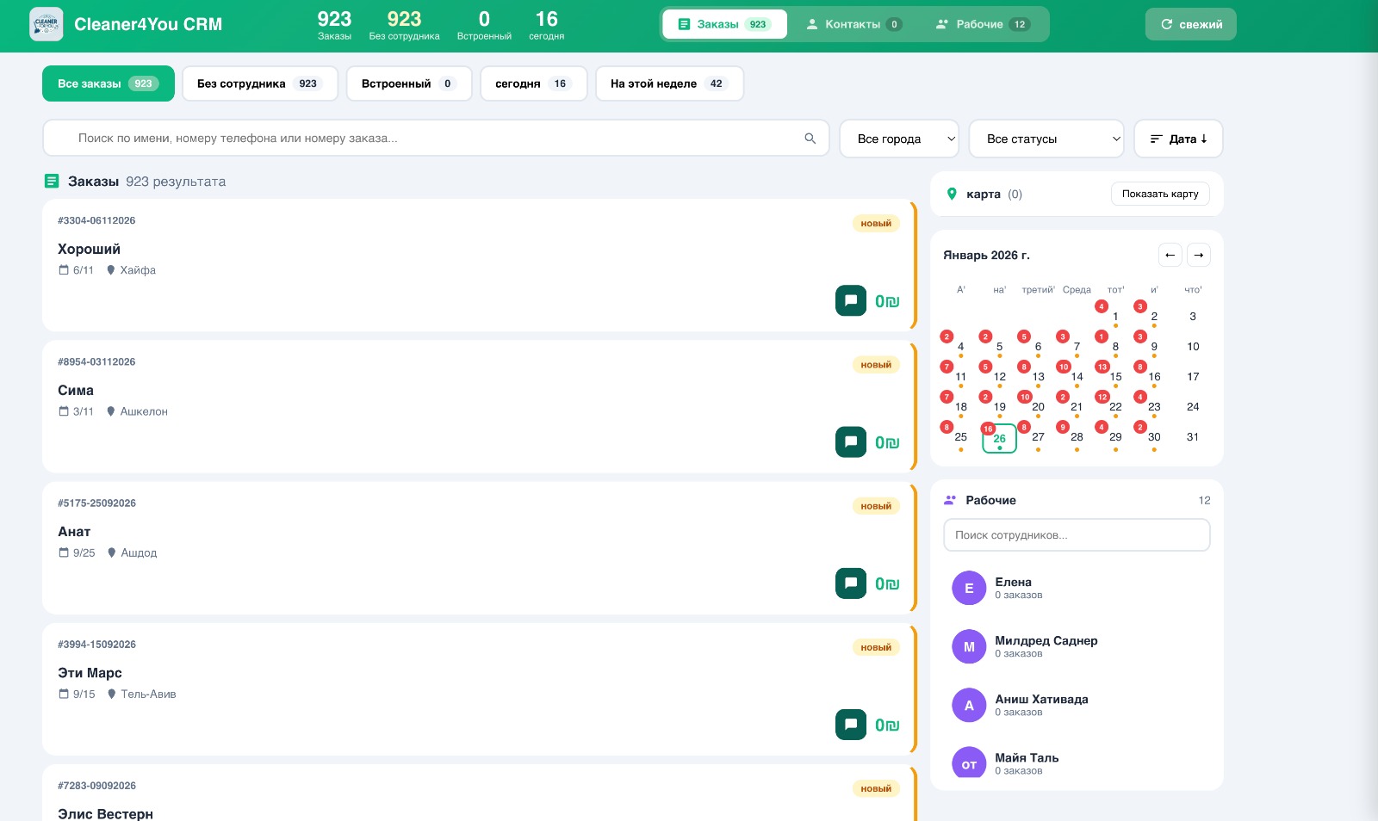This screenshot has height=821, width=1378.
Task: Click the order search input field
Action: pos(436,138)
